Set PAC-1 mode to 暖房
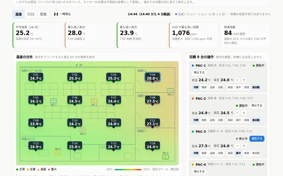 (204, 87)
